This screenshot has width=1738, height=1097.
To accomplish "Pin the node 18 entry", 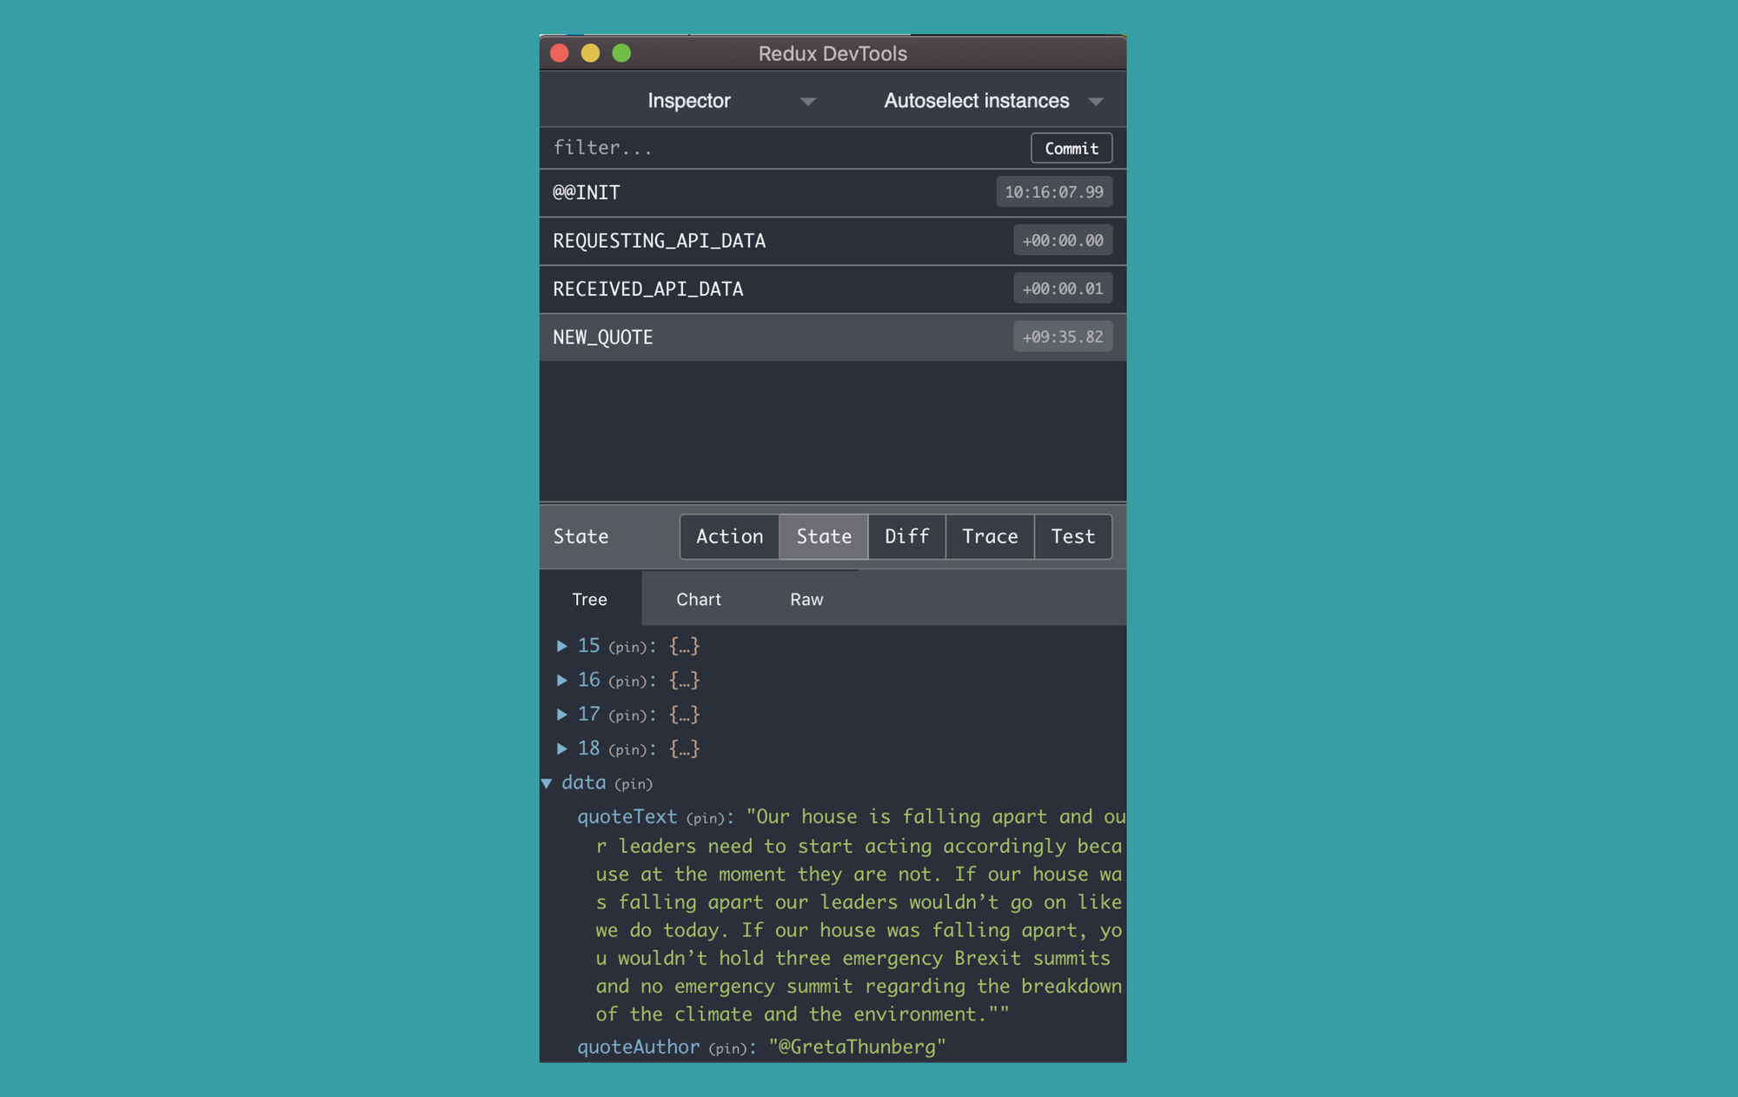I will click(x=627, y=749).
